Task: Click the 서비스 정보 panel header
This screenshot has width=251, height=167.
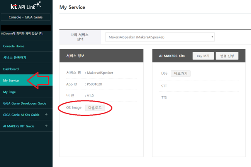Action: (102, 56)
